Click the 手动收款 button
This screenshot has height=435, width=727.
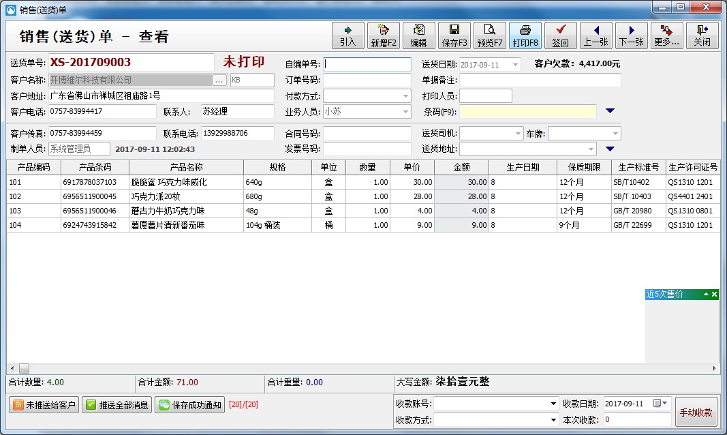(696, 412)
